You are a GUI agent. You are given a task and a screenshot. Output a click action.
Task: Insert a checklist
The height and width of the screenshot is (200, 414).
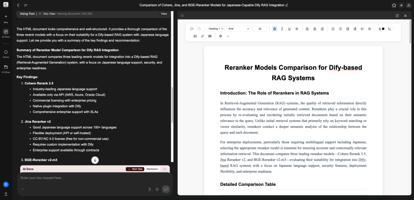coord(362,29)
